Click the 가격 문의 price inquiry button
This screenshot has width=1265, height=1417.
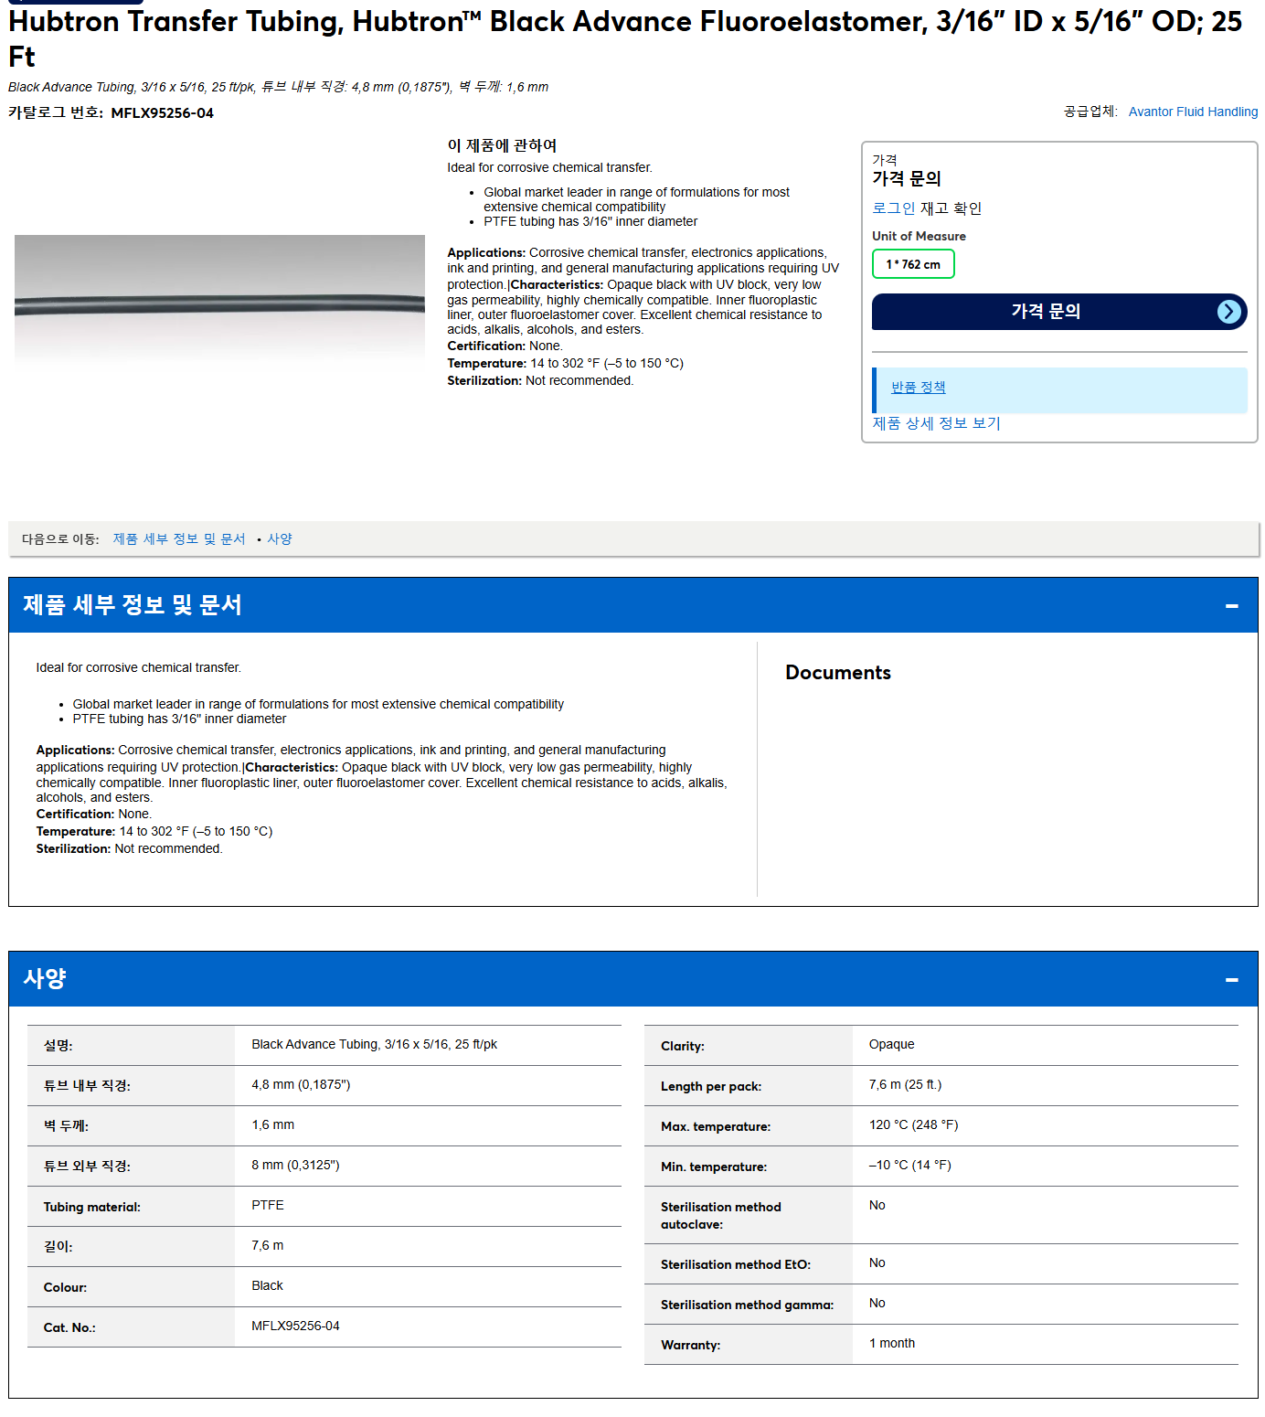1059,312
